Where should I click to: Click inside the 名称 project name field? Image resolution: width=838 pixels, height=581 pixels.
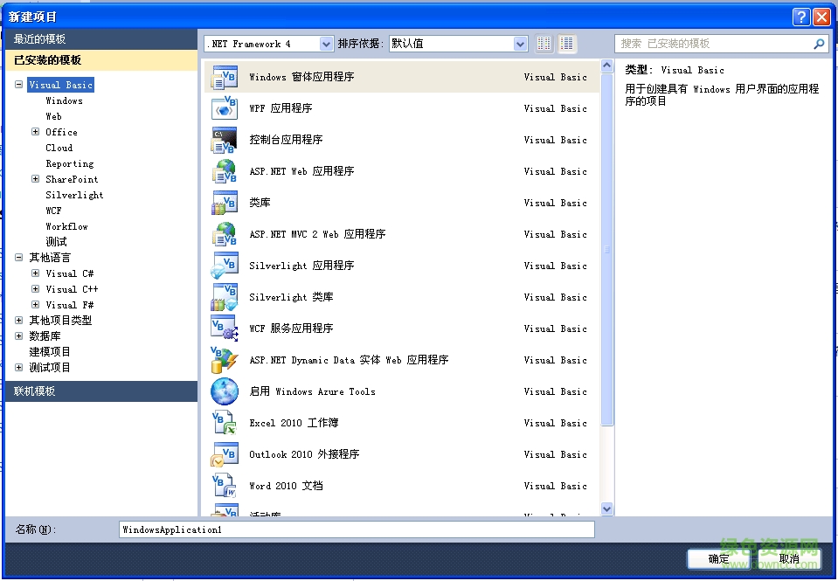tap(350, 529)
